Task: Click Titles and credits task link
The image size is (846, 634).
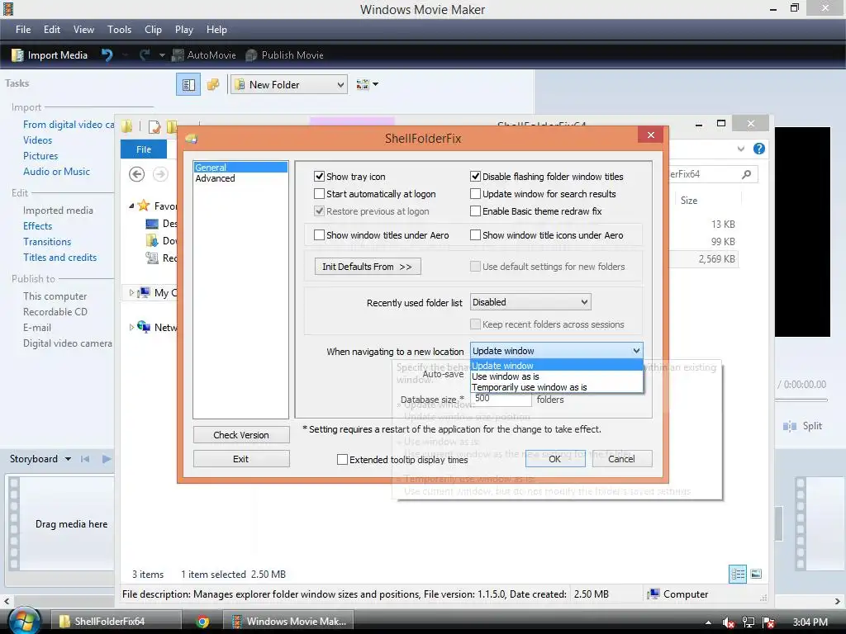Action: [x=59, y=258]
